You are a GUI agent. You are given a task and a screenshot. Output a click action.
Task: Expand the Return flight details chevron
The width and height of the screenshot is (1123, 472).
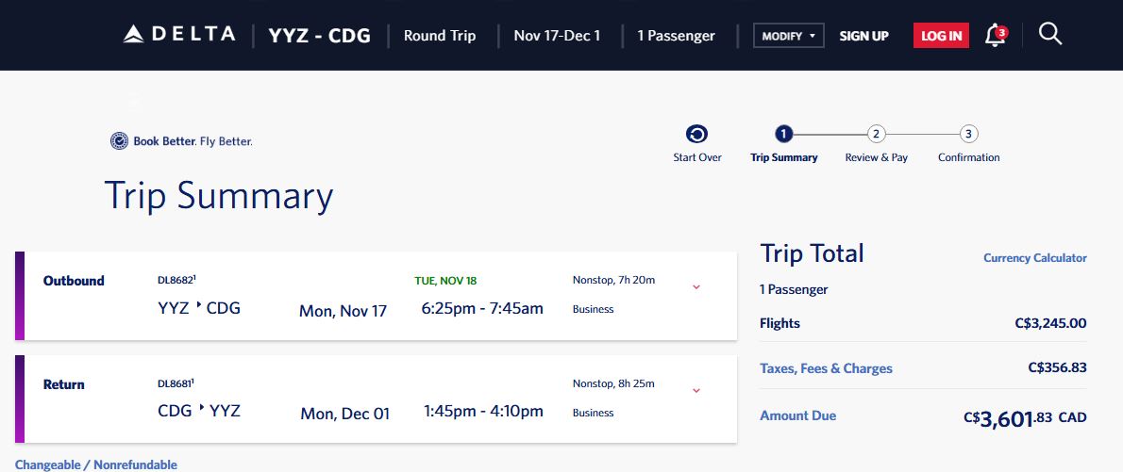point(696,391)
